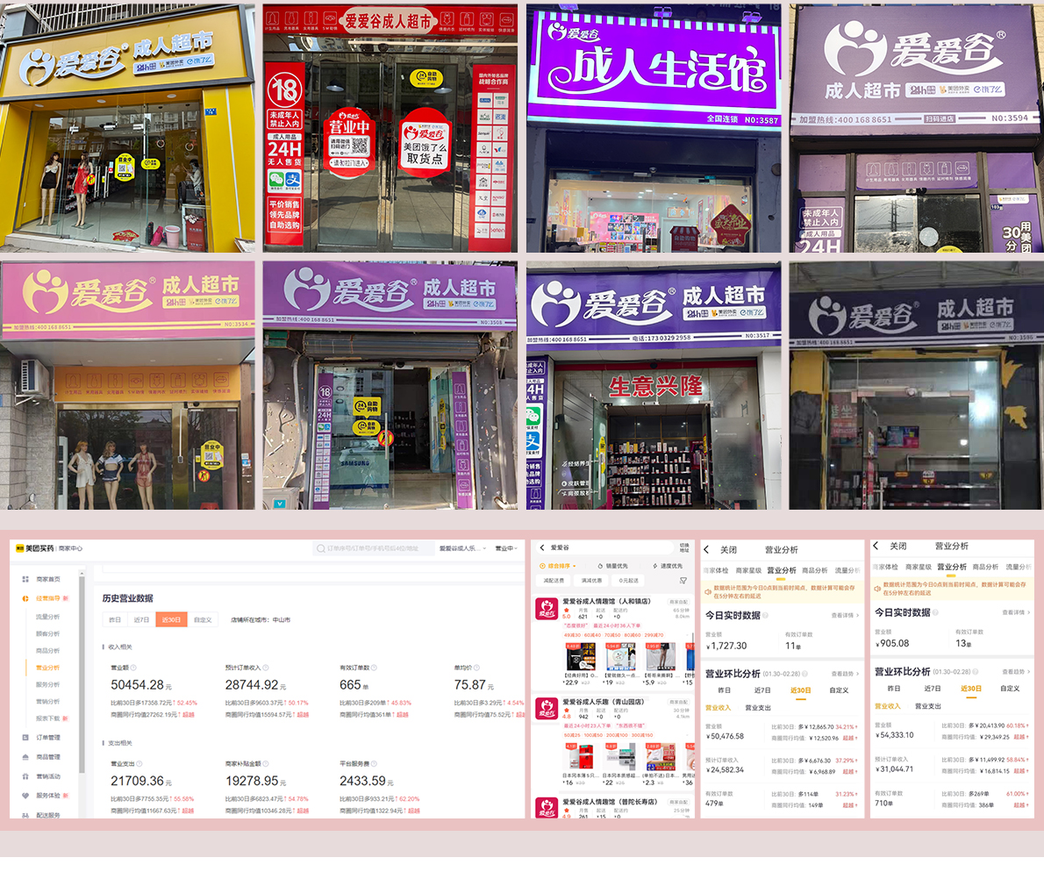Switch to 营业收入 in the ¥905.08 panel

coord(888,706)
